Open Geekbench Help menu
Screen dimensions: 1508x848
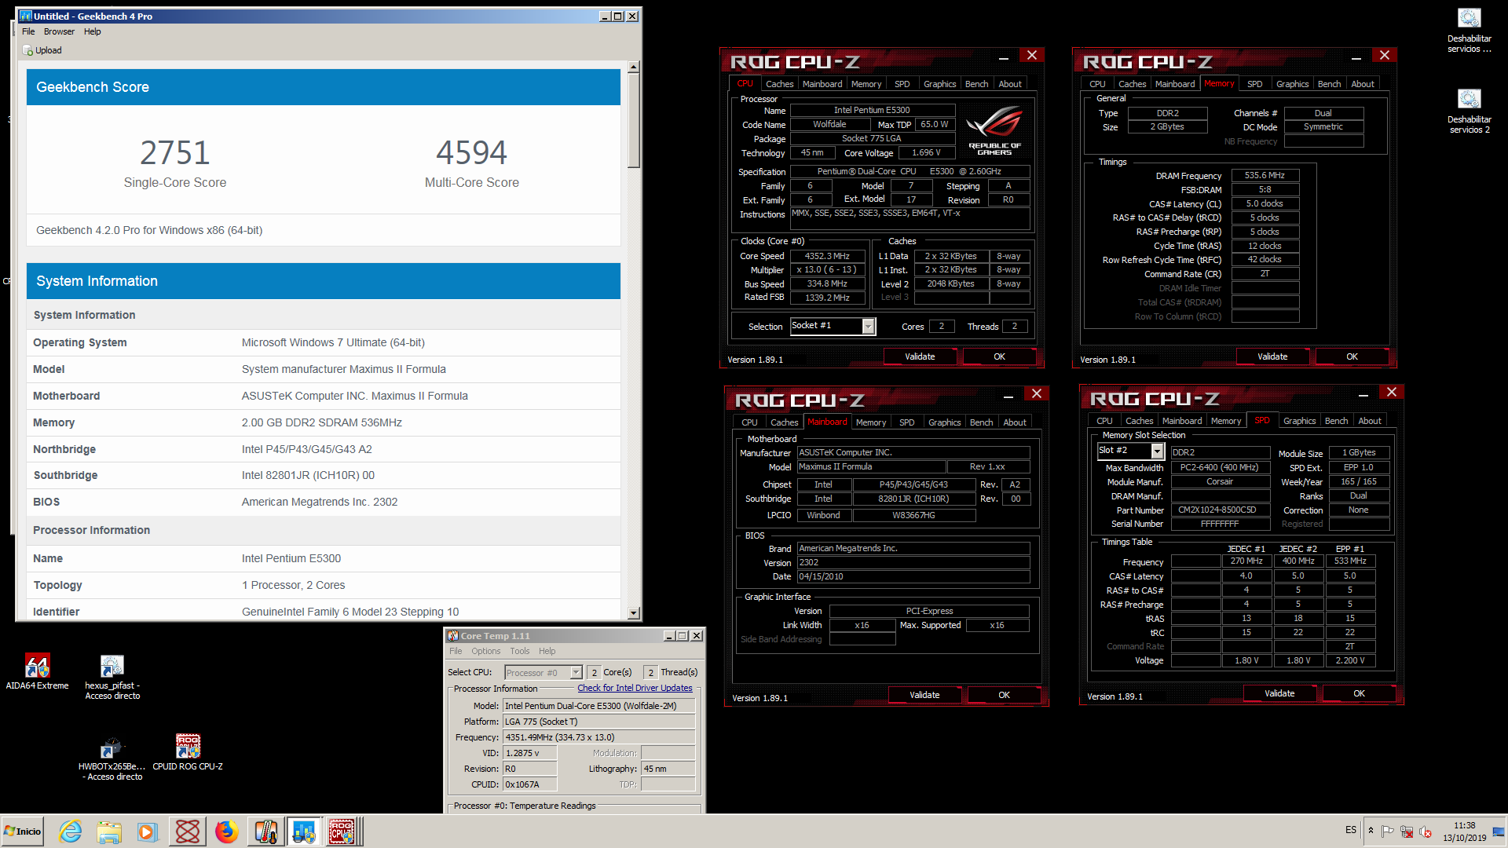93,31
